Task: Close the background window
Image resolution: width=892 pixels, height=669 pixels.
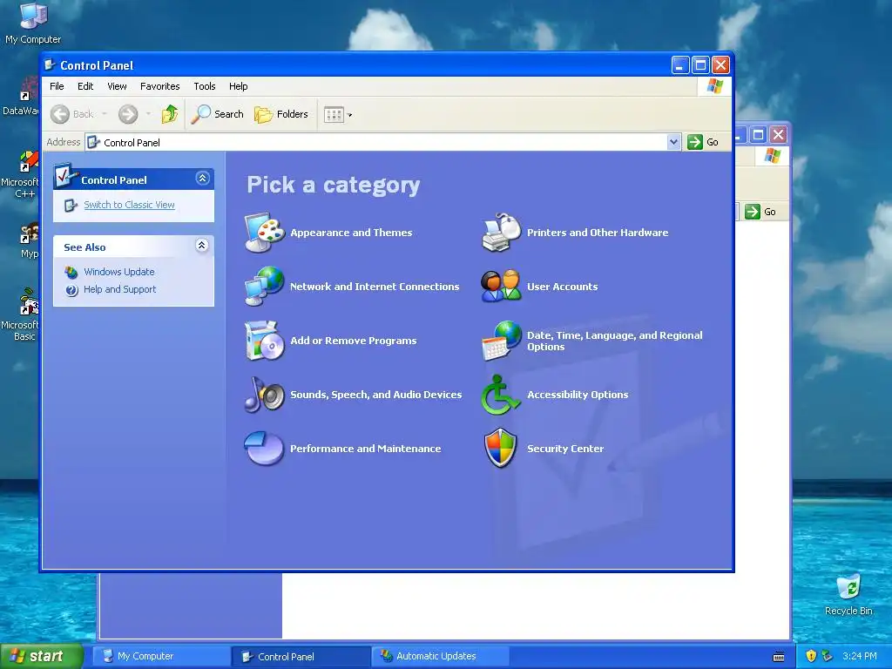Action: pos(778,135)
